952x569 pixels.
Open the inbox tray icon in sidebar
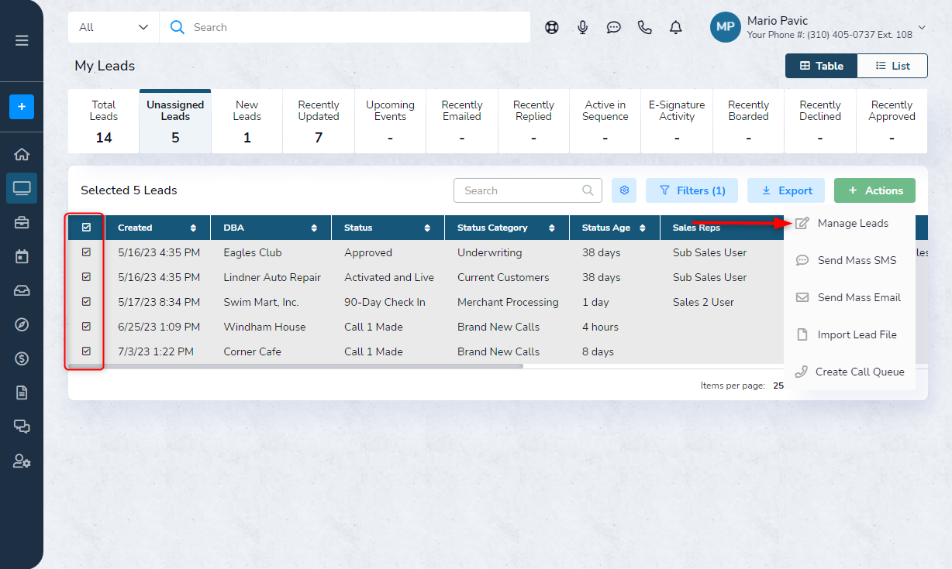tap(22, 290)
